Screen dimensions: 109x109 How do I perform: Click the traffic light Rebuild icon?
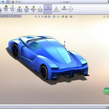[13, 2]
